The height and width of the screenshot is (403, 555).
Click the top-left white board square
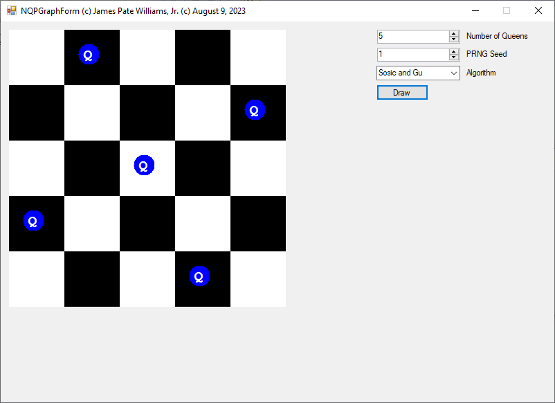(37, 57)
